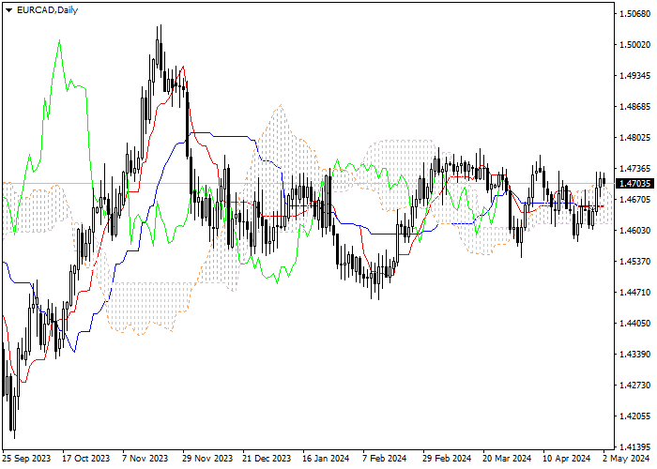Click the 1.50020 price scale label
This screenshot has height=469, width=657.
click(634, 45)
